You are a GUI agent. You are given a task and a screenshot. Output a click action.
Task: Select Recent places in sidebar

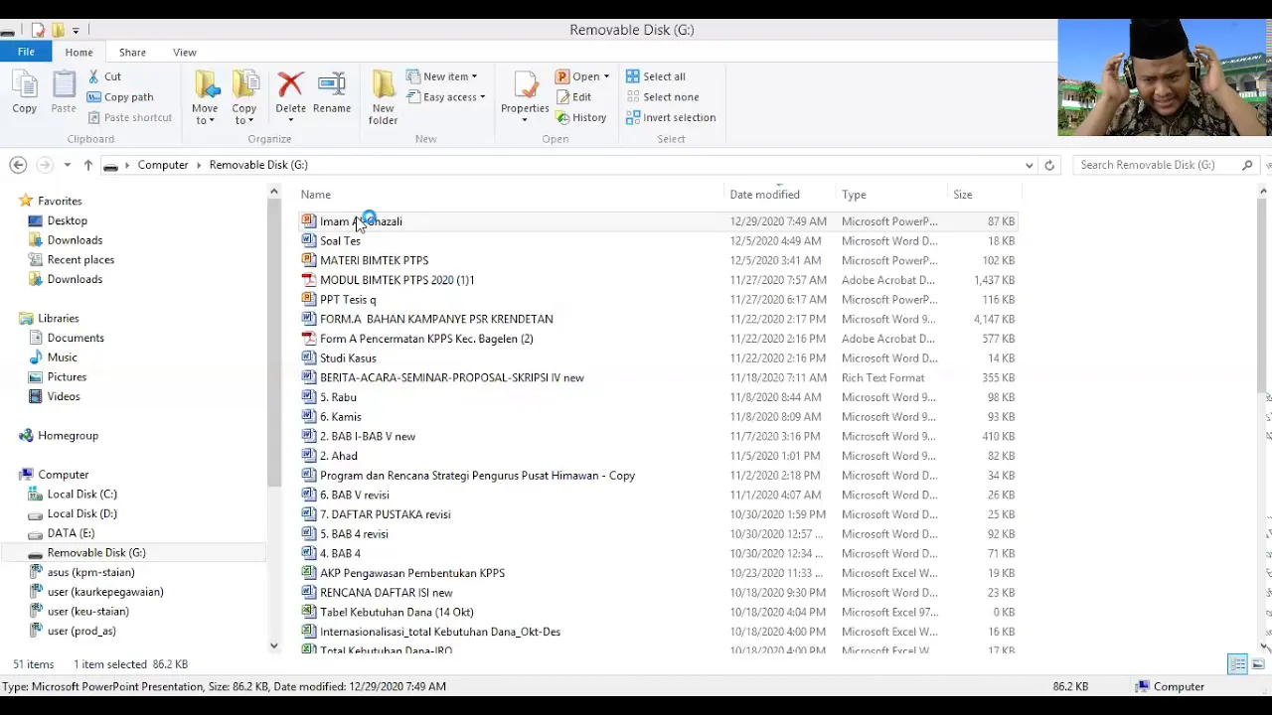point(80,260)
